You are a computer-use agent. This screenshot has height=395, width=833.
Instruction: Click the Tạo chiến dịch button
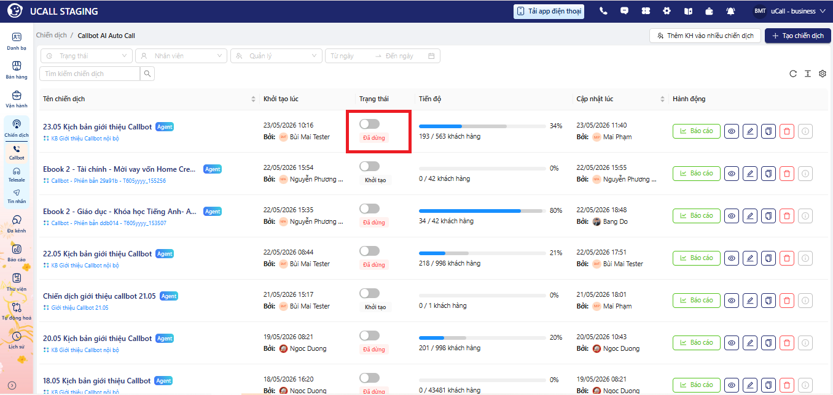coord(797,36)
